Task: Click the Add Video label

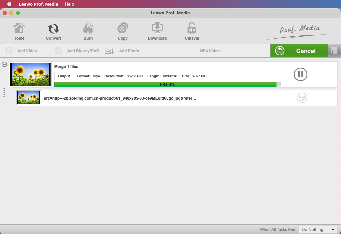Action: (27, 51)
